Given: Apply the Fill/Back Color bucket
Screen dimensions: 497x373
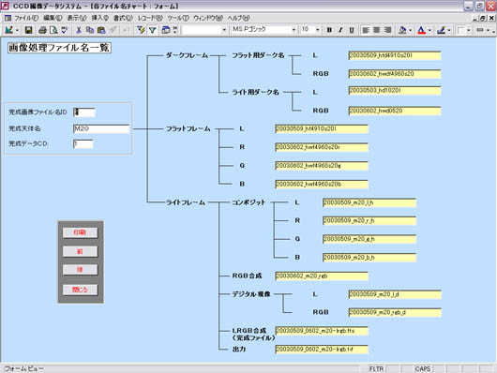Looking at the screenshot, I should pos(402,30).
